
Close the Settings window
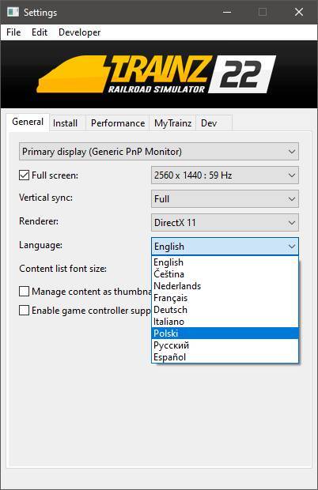pos(298,12)
